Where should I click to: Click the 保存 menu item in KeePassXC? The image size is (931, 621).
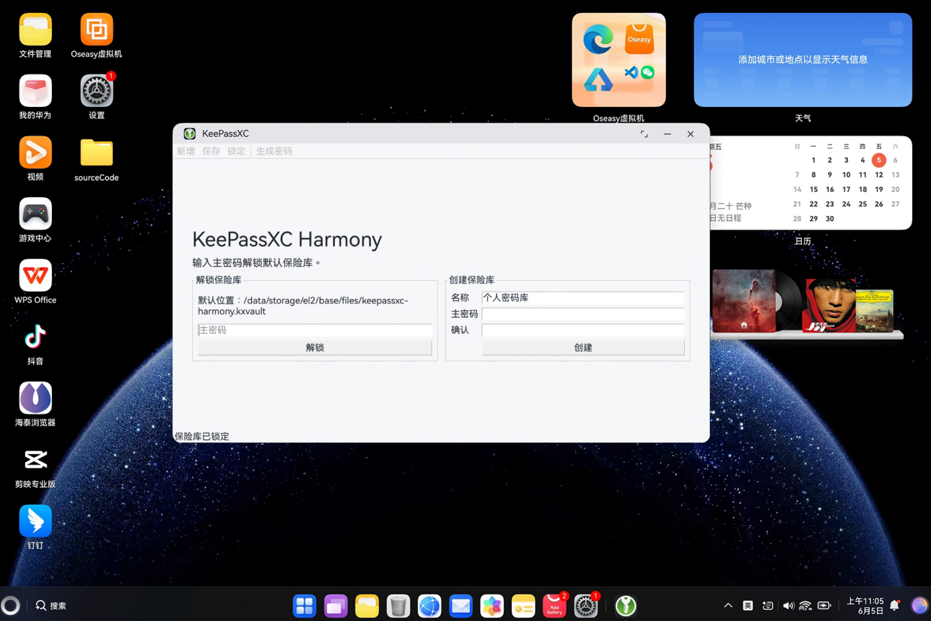click(211, 151)
